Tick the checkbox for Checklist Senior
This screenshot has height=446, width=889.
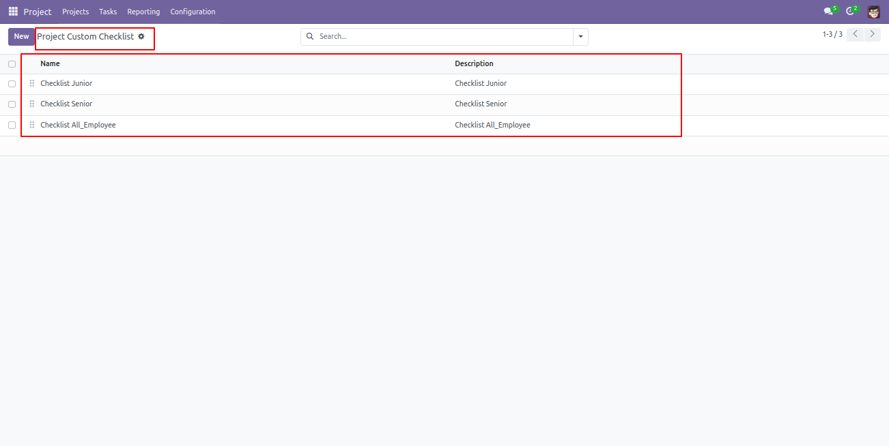point(12,104)
